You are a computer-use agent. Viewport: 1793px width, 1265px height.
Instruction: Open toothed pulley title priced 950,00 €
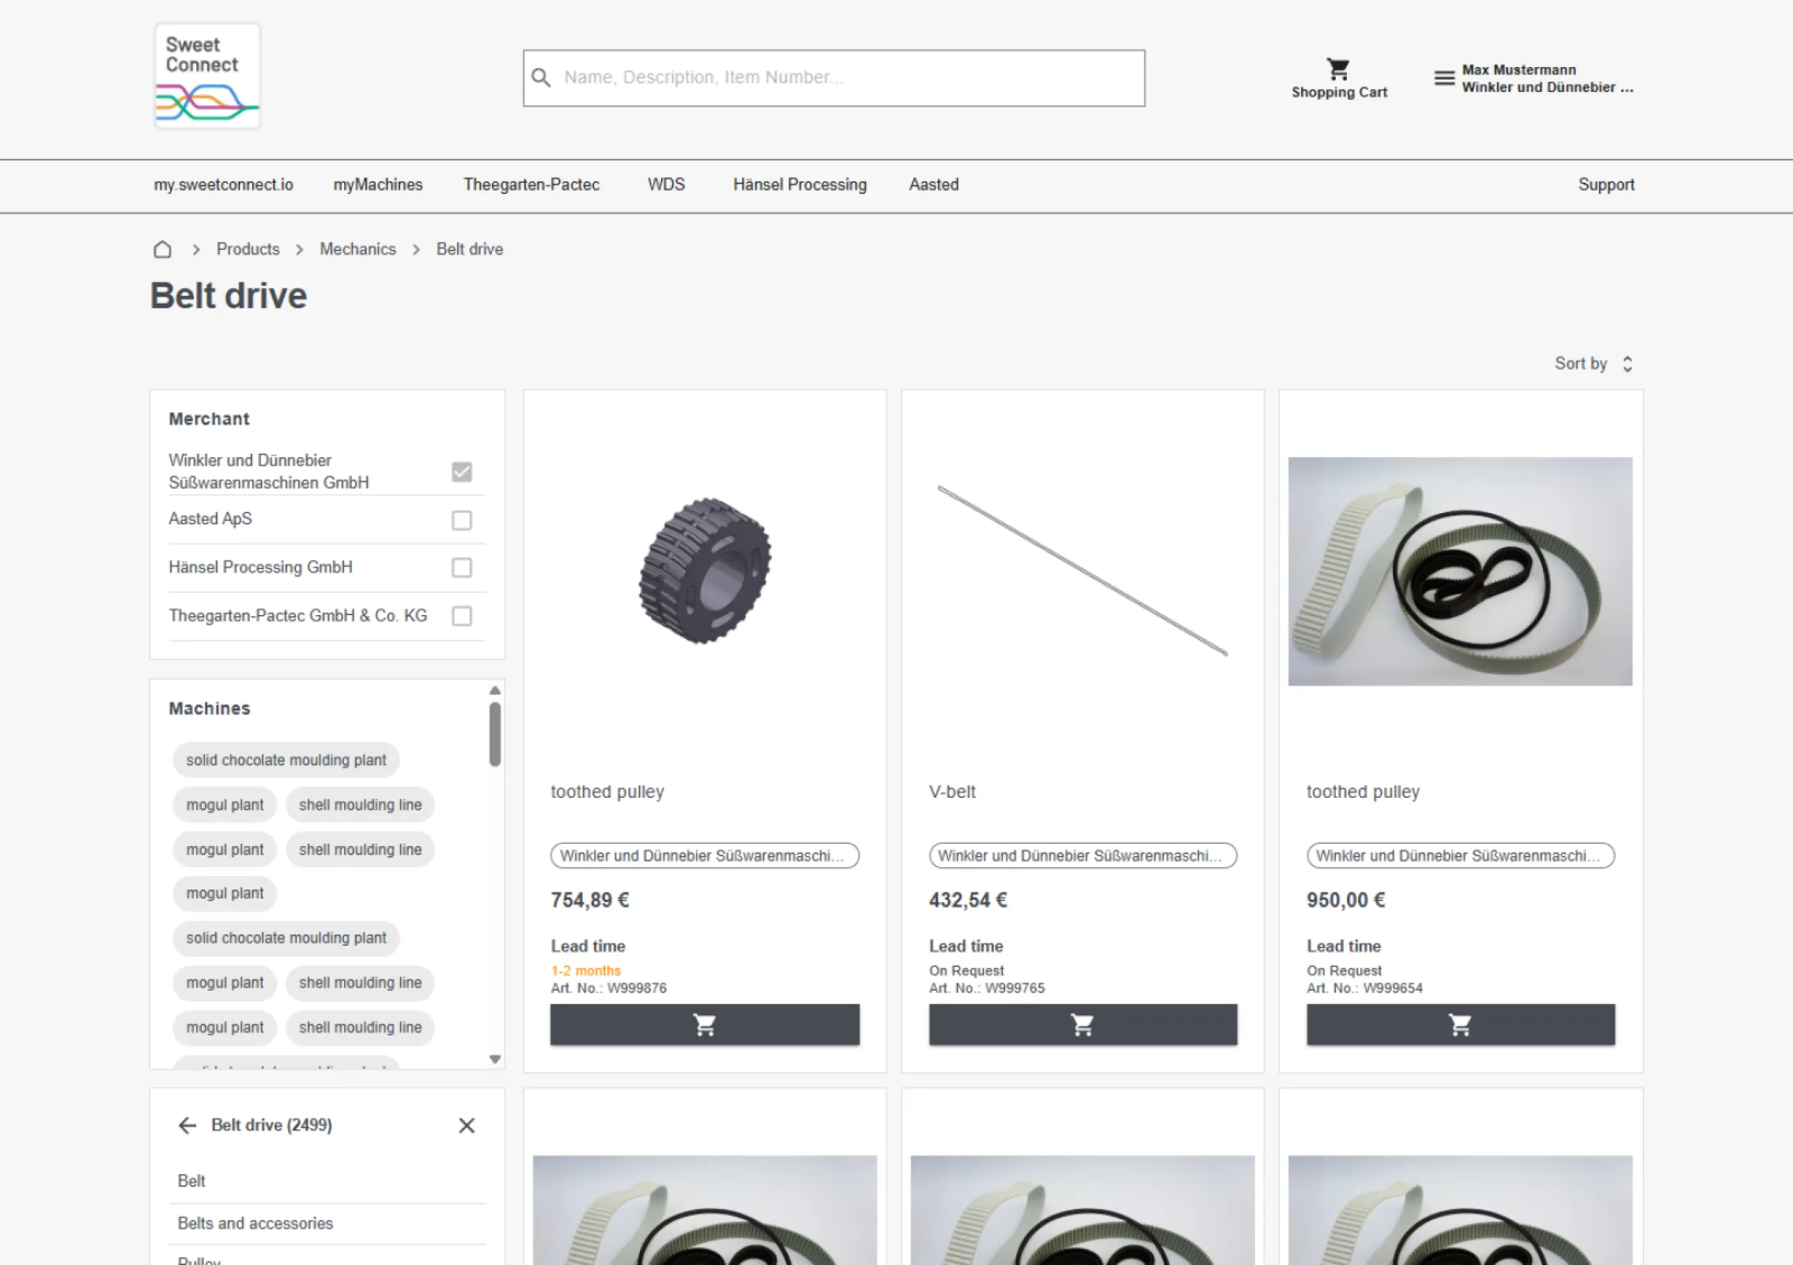click(x=1364, y=791)
